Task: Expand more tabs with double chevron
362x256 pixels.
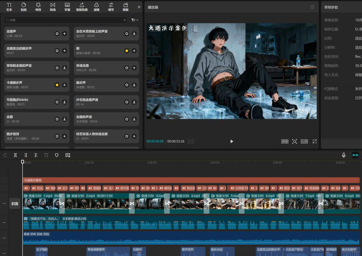Action: (139, 7)
